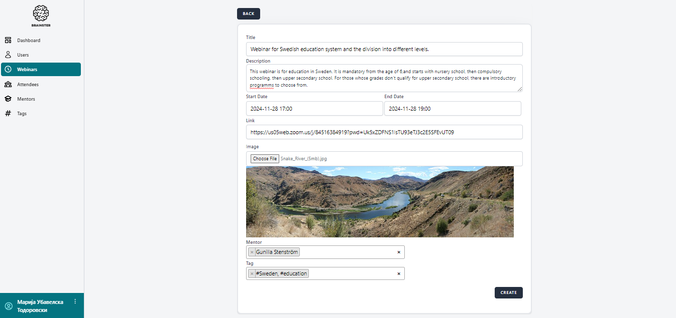This screenshot has height=318, width=676.
Task: Clear all selections in Mentor field
Action: coord(399,252)
